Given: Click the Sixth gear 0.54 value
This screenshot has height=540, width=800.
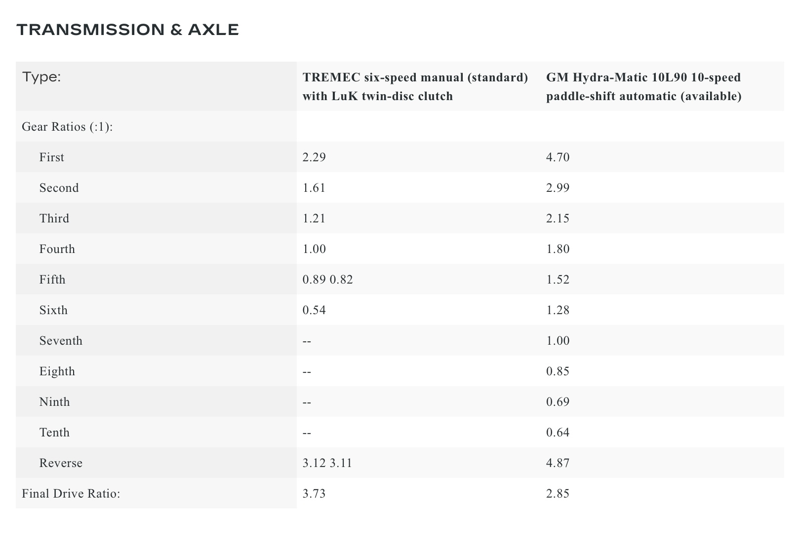Looking at the screenshot, I should 314,310.
